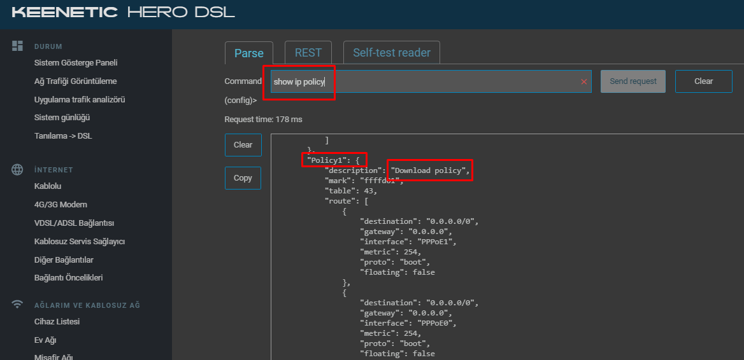This screenshot has width=744, height=360.
Task: Open 4G/3G Modem settings
Action: pyautogui.click(x=61, y=205)
